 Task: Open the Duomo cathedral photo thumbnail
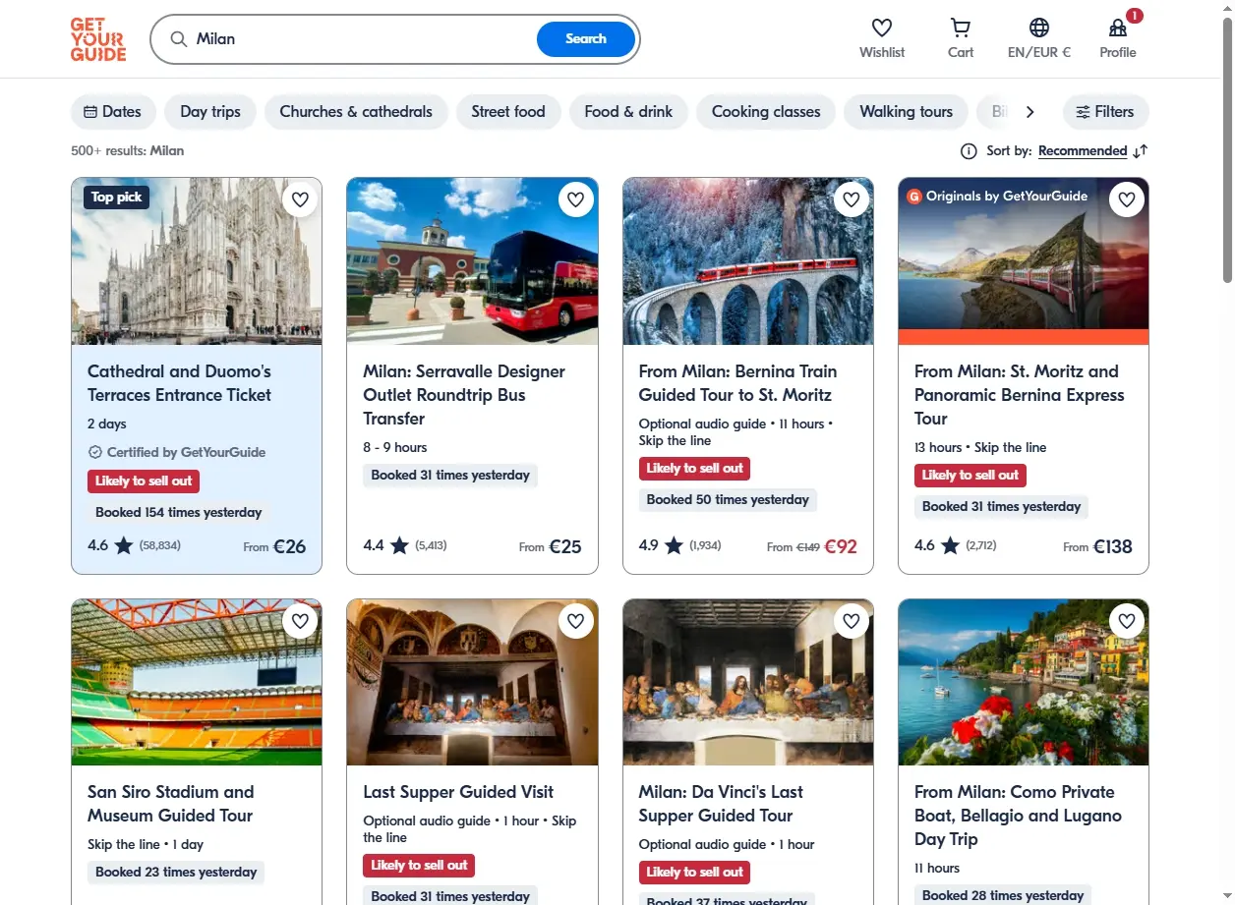click(x=197, y=261)
